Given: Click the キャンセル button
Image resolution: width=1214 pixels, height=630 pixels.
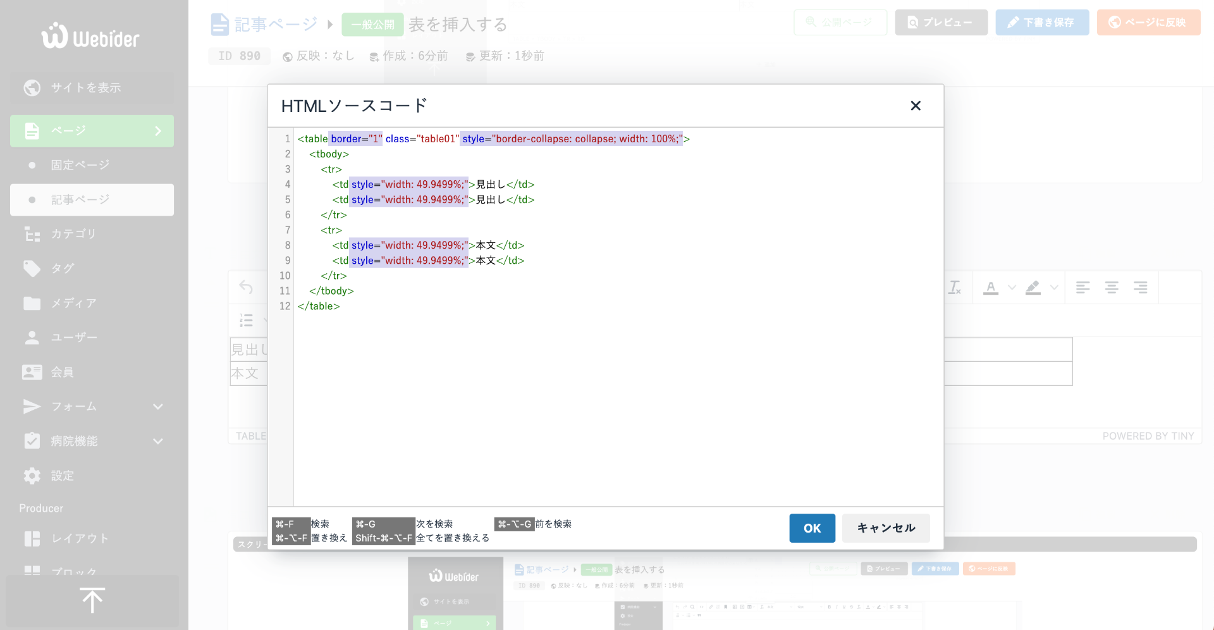Looking at the screenshot, I should coord(885,528).
